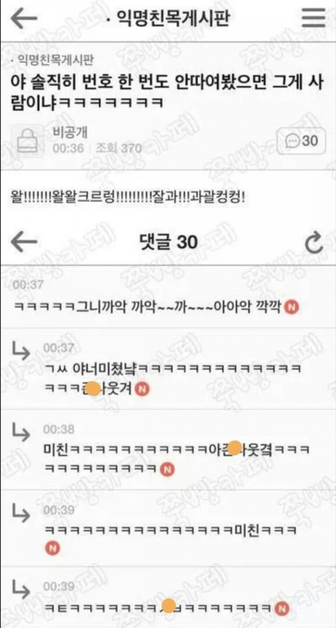Tap the 30 comments bubble button
Screen dimensions: 336x628
click(301, 141)
